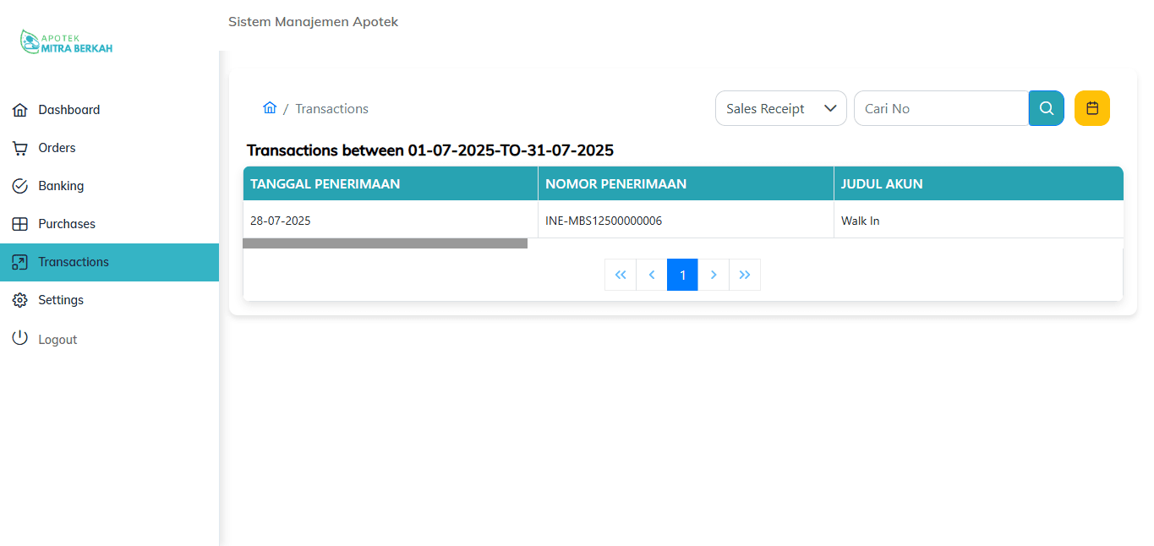
Task: Open Settings from the sidebar
Action: coord(61,300)
